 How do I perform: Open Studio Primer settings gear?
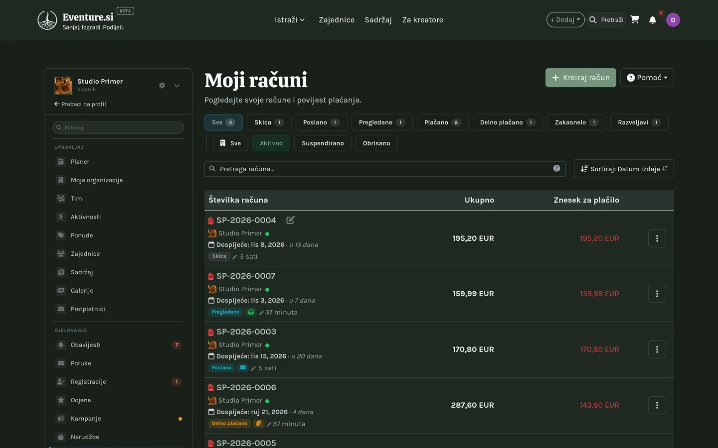pyautogui.click(x=162, y=86)
